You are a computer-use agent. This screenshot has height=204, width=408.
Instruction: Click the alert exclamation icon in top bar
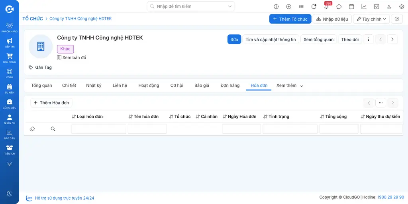tap(276, 6)
